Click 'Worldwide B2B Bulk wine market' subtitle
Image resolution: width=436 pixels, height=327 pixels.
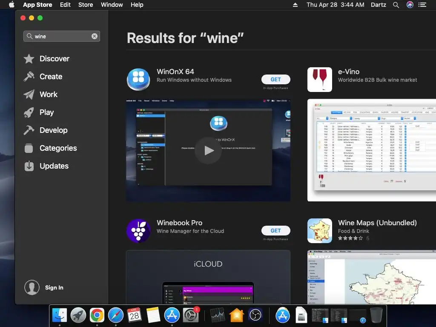[378, 80]
